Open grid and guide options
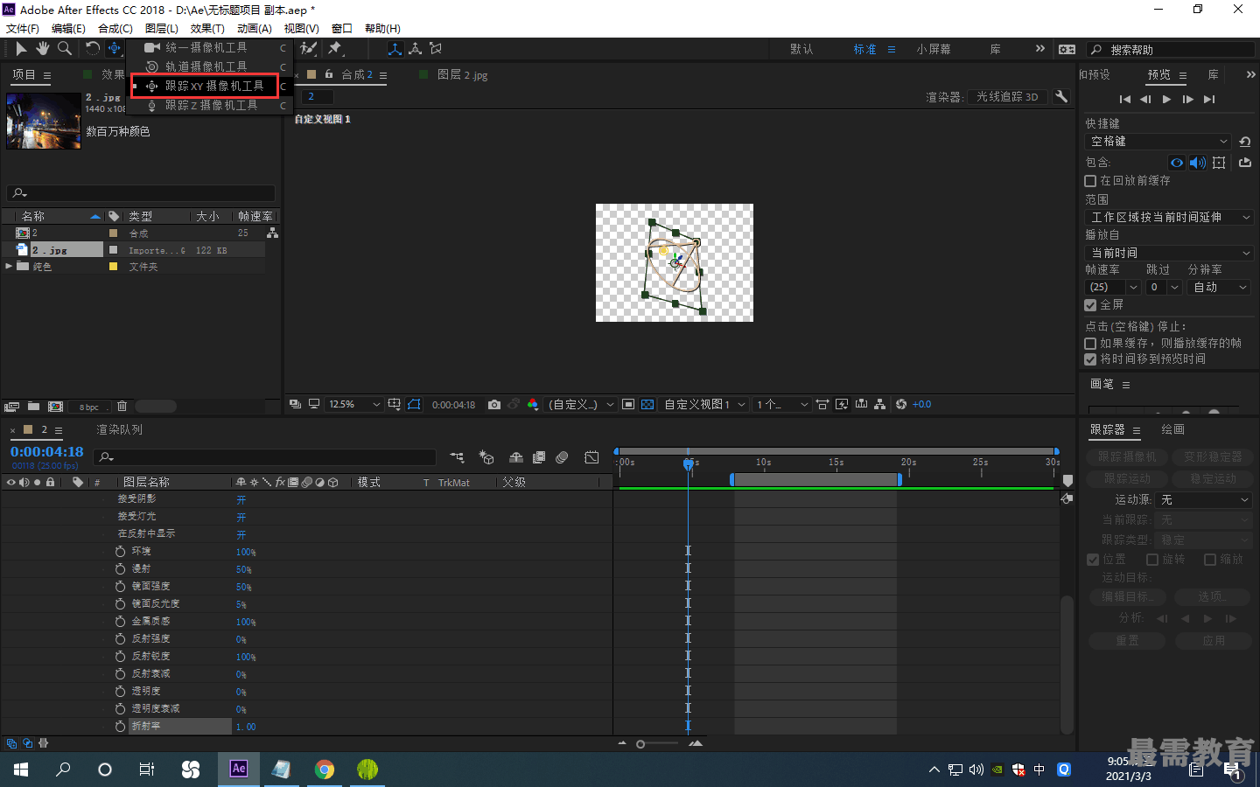The height and width of the screenshot is (787, 1260). (x=395, y=404)
